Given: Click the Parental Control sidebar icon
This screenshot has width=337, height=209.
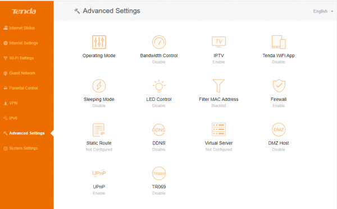Looking at the screenshot, I should point(6,88).
